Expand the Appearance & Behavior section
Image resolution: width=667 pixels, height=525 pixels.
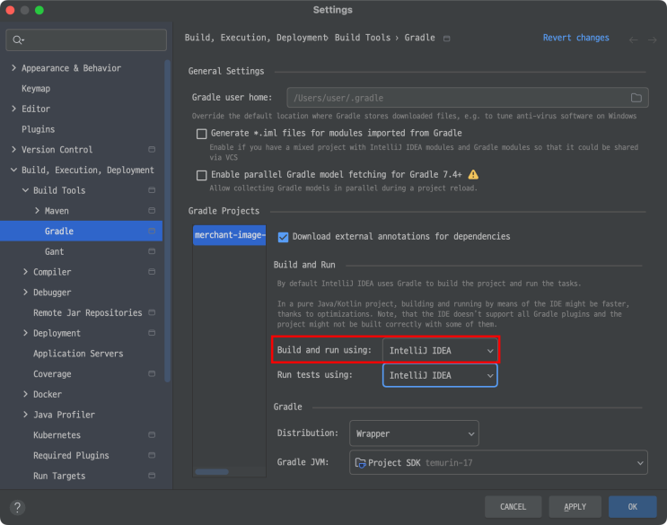click(x=14, y=68)
